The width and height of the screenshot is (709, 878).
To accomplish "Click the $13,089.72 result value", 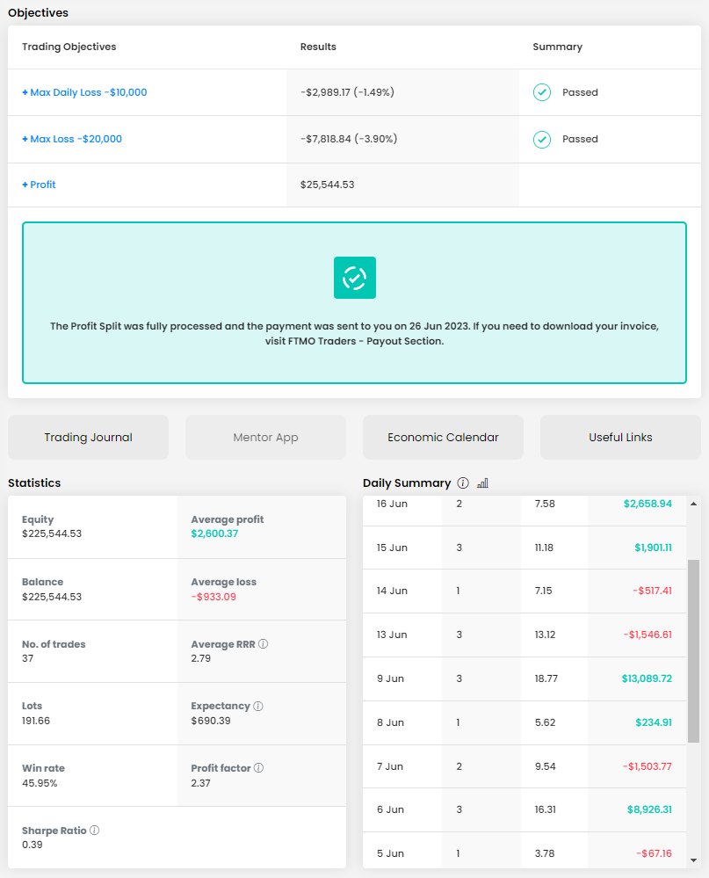I will 647,678.
